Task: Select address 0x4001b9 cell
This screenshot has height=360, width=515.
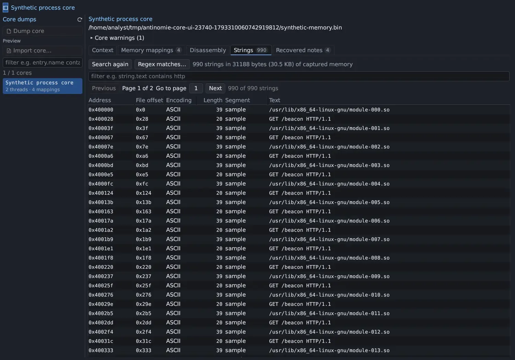Action: pyautogui.click(x=101, y=239)
